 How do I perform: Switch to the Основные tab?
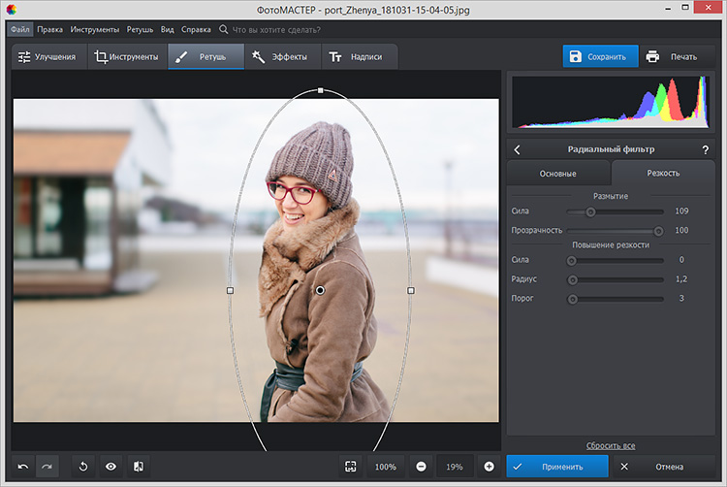coord(557,173)
